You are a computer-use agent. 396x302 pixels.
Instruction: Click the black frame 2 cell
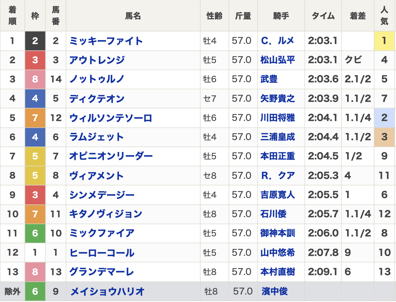click(x=35, y=41)
